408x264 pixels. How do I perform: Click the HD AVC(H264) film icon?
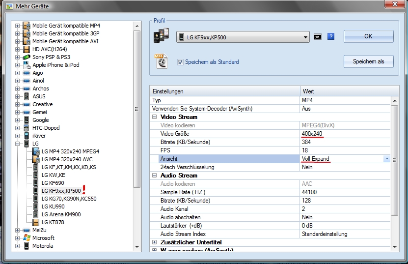click(27, 49)
